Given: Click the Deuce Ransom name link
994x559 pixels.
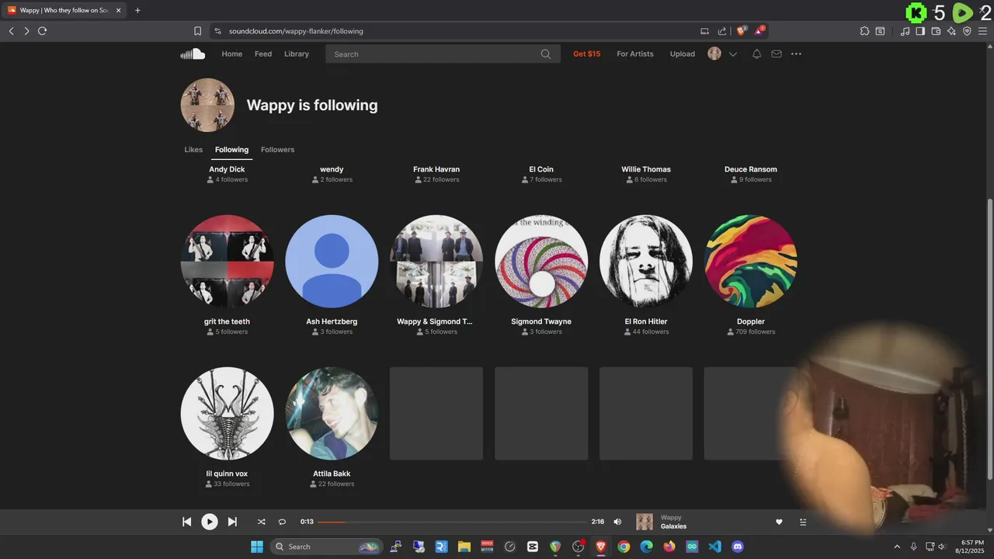Looking at the screenshot, I should [751, 169].
